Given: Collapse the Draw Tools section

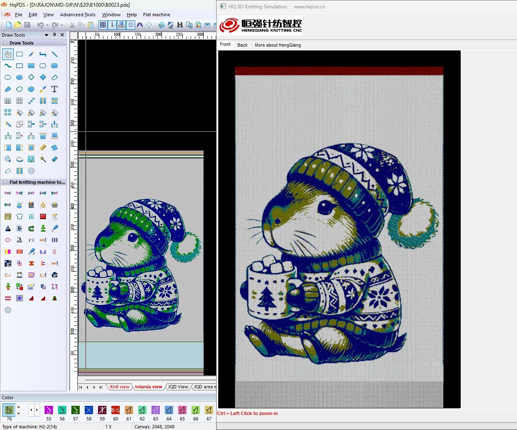Looking at the screenshot, I should [x=5, y=43].
